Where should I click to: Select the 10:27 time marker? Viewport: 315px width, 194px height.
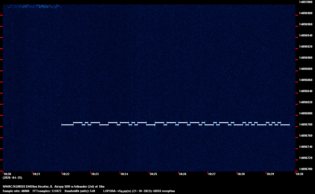(x=212, y=174)
